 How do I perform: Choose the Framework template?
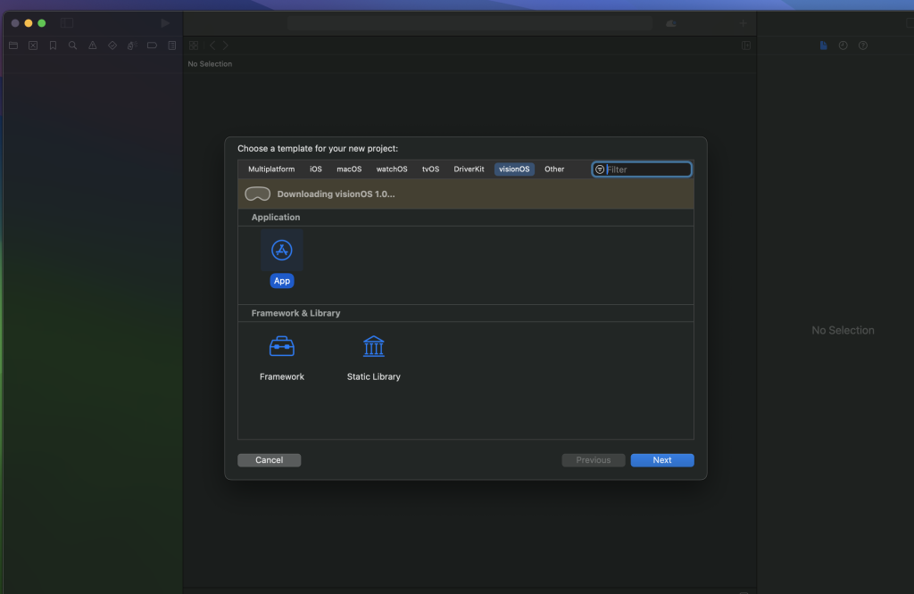click(281, 346)
